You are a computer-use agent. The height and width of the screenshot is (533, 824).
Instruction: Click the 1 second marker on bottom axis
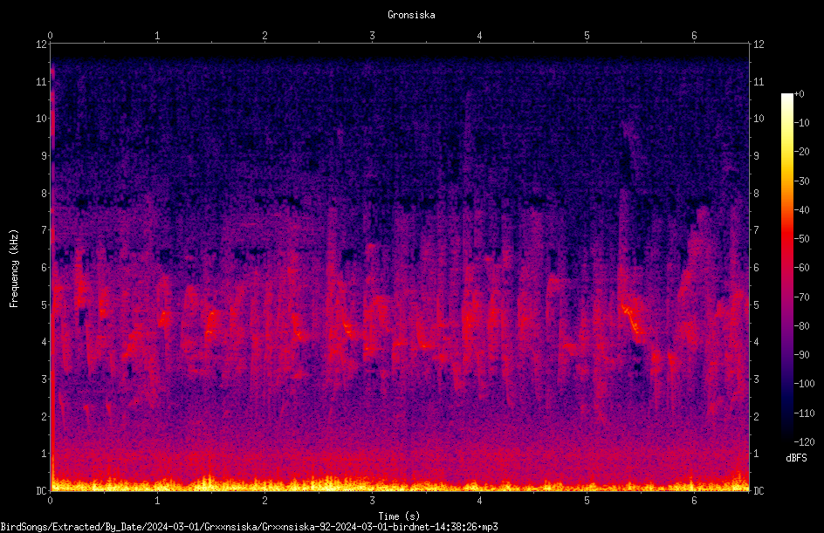point(157,501)
